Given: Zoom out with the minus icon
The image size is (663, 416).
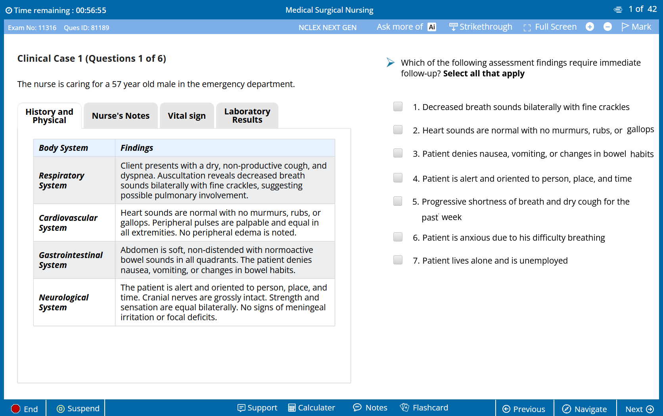Looking at the screenshot, I should 607,27.
